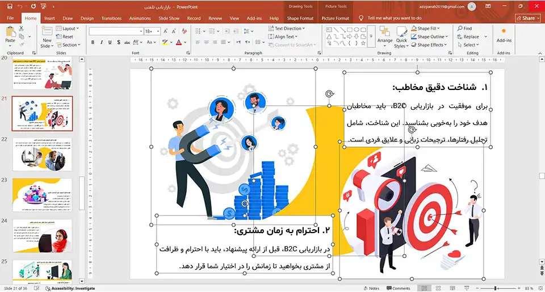Viewport: 545px width, 292px height.
Task: Click the zoom slider in status bar
Action: coord(498,288)
